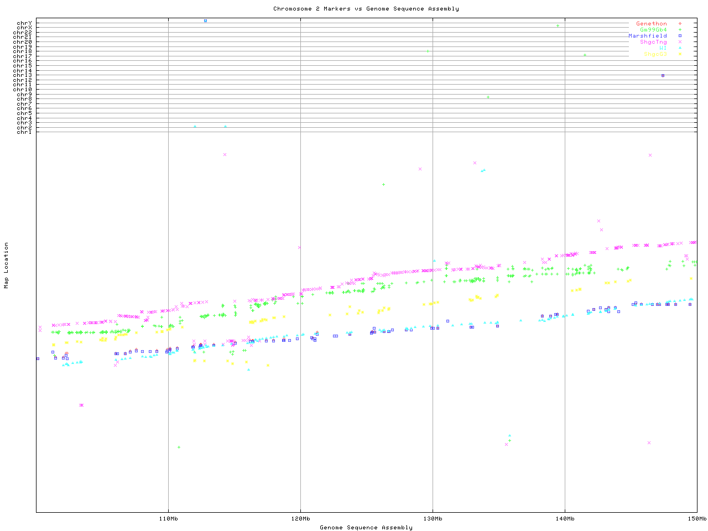Click the cyan triangle marker beside WI
Viewport: 708px width, 531px height.
pyautogui.click(x=680, y=48)
